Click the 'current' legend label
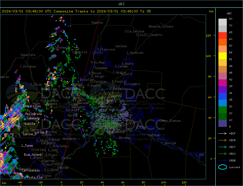The height and width of the screenshot is (186, 243). coord(235,167)
